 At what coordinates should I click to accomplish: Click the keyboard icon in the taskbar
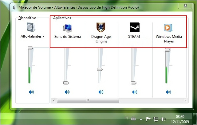click(133, 119)
